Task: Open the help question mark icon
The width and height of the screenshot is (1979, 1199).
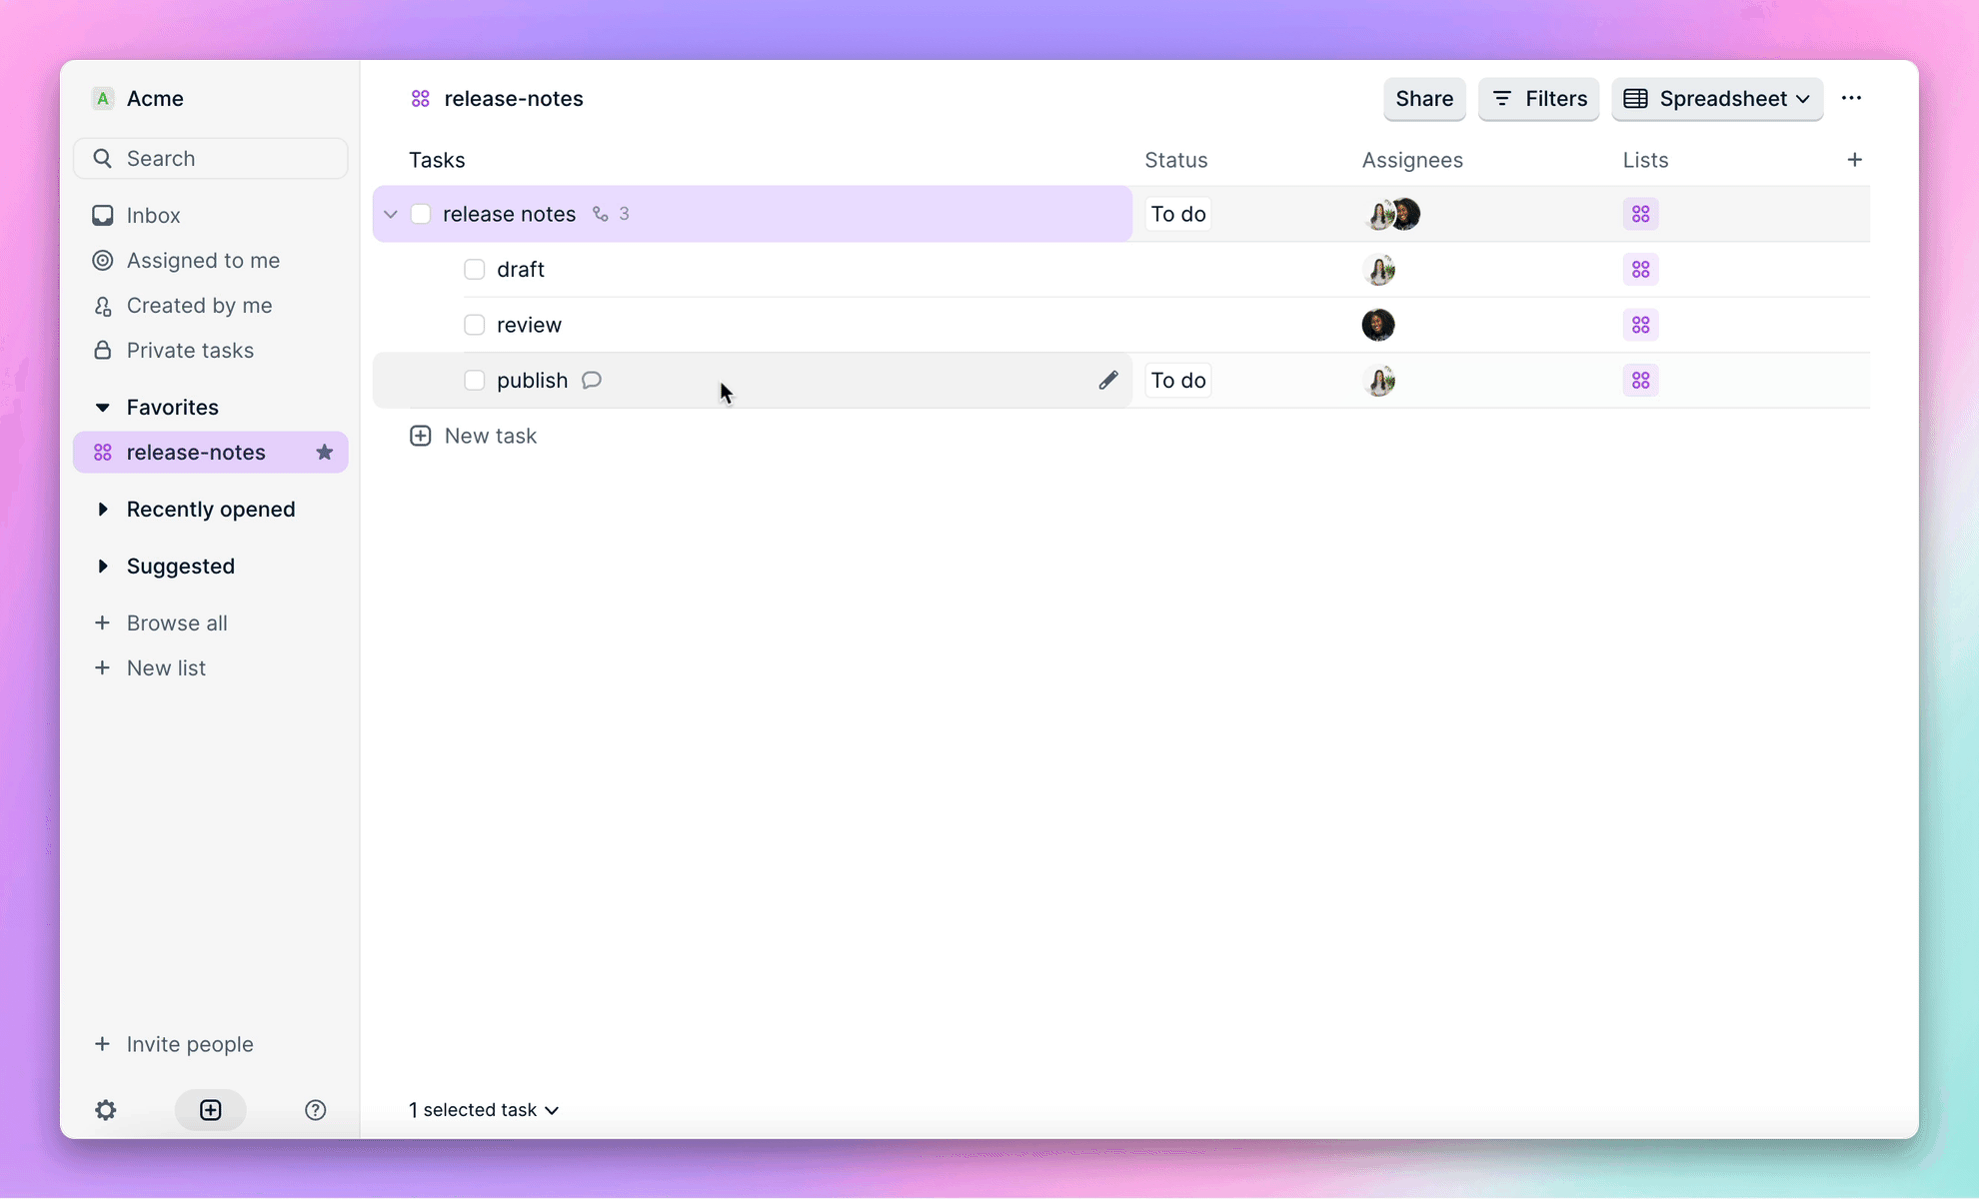Action: 315,1110
